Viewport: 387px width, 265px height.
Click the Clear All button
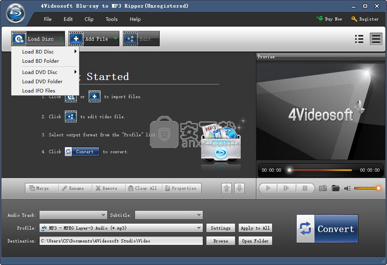[144, 189]
